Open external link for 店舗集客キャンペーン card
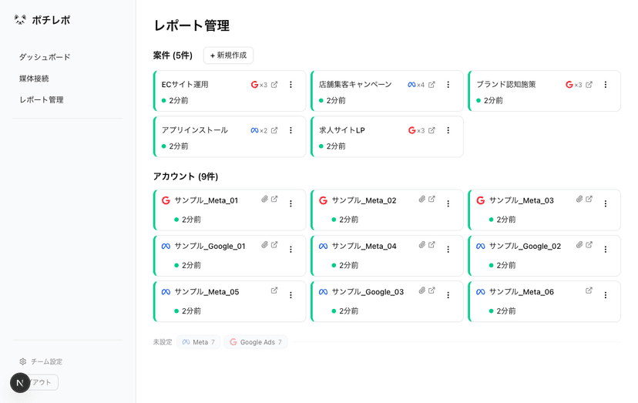Image resolution: width=638 pixels, height=403 pixels. pos(431,85)
